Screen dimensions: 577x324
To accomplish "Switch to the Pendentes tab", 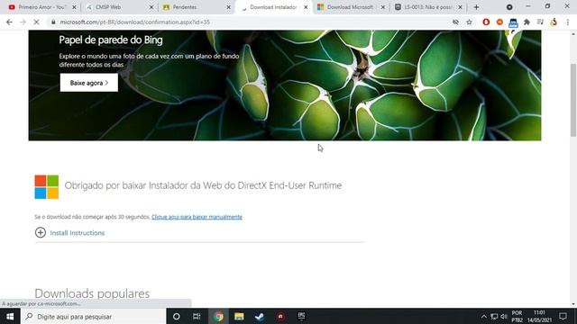I will [x=197, y=7].
